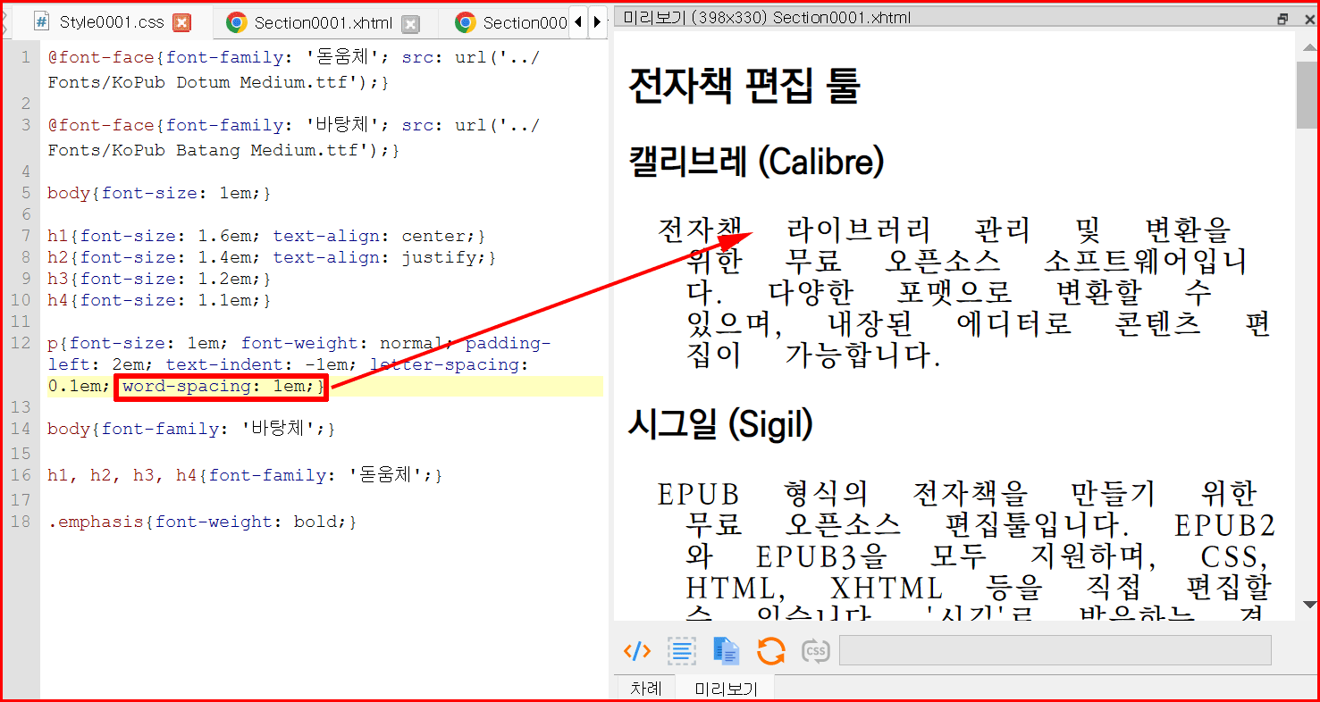Viewport: 1320px width, 702px height.
Task: Click the @font-face 바탕체 line
Action: (293, 138)
